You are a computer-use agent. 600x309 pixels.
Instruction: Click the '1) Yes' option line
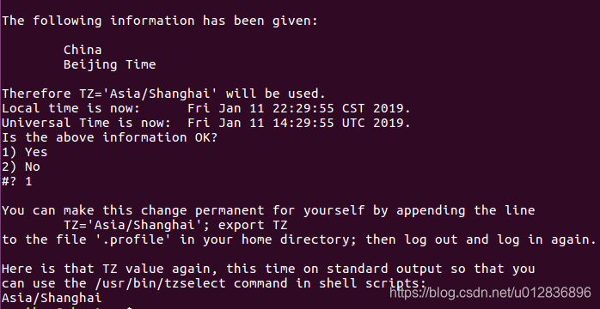(x=25, y=152)
